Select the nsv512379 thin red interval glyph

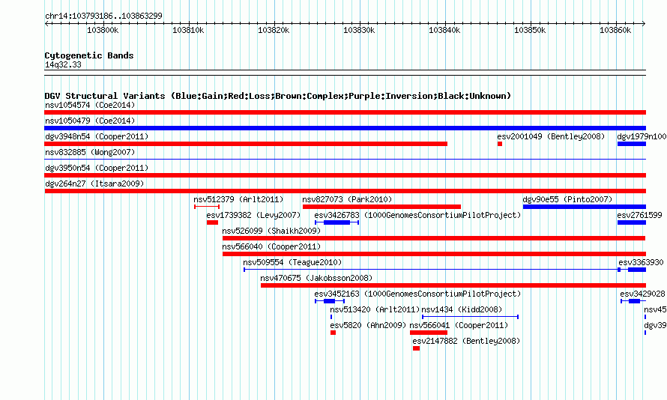click(207, 207)
